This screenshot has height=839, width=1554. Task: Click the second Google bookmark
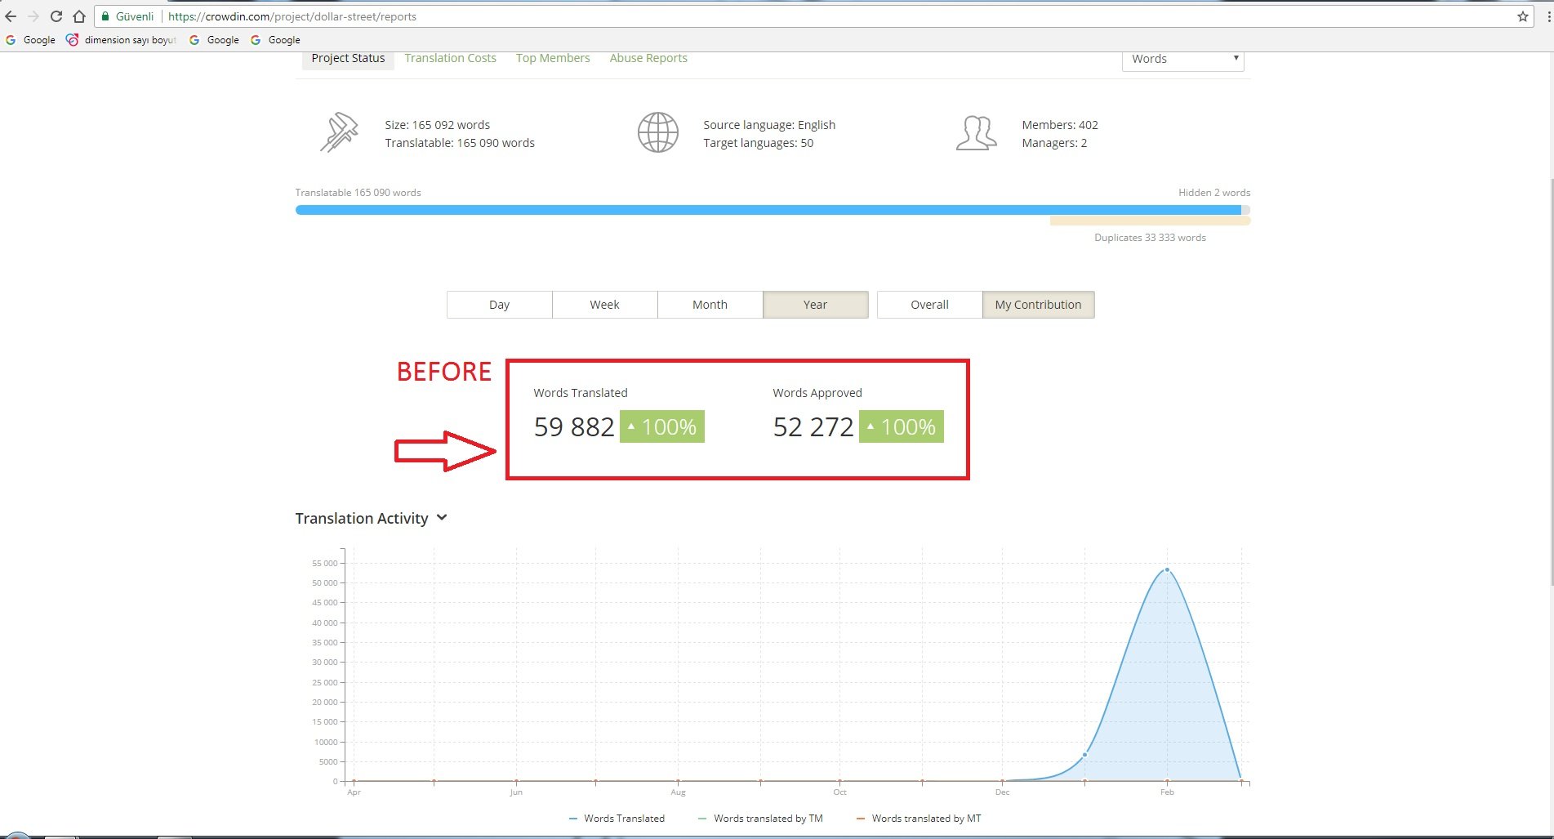(x=214, y=39)
